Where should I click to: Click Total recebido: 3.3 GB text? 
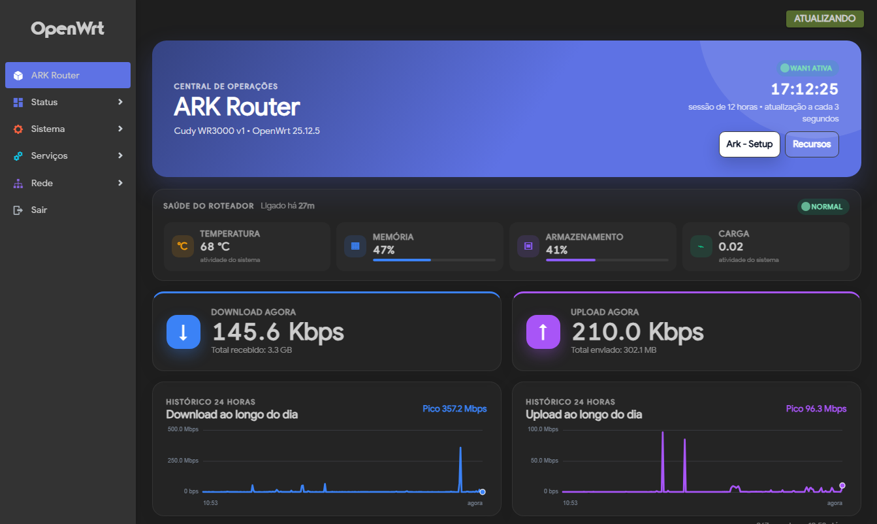click(251, 350)
